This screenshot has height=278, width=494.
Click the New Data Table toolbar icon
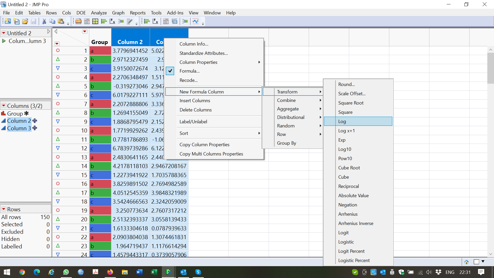[x=8, y=21]
